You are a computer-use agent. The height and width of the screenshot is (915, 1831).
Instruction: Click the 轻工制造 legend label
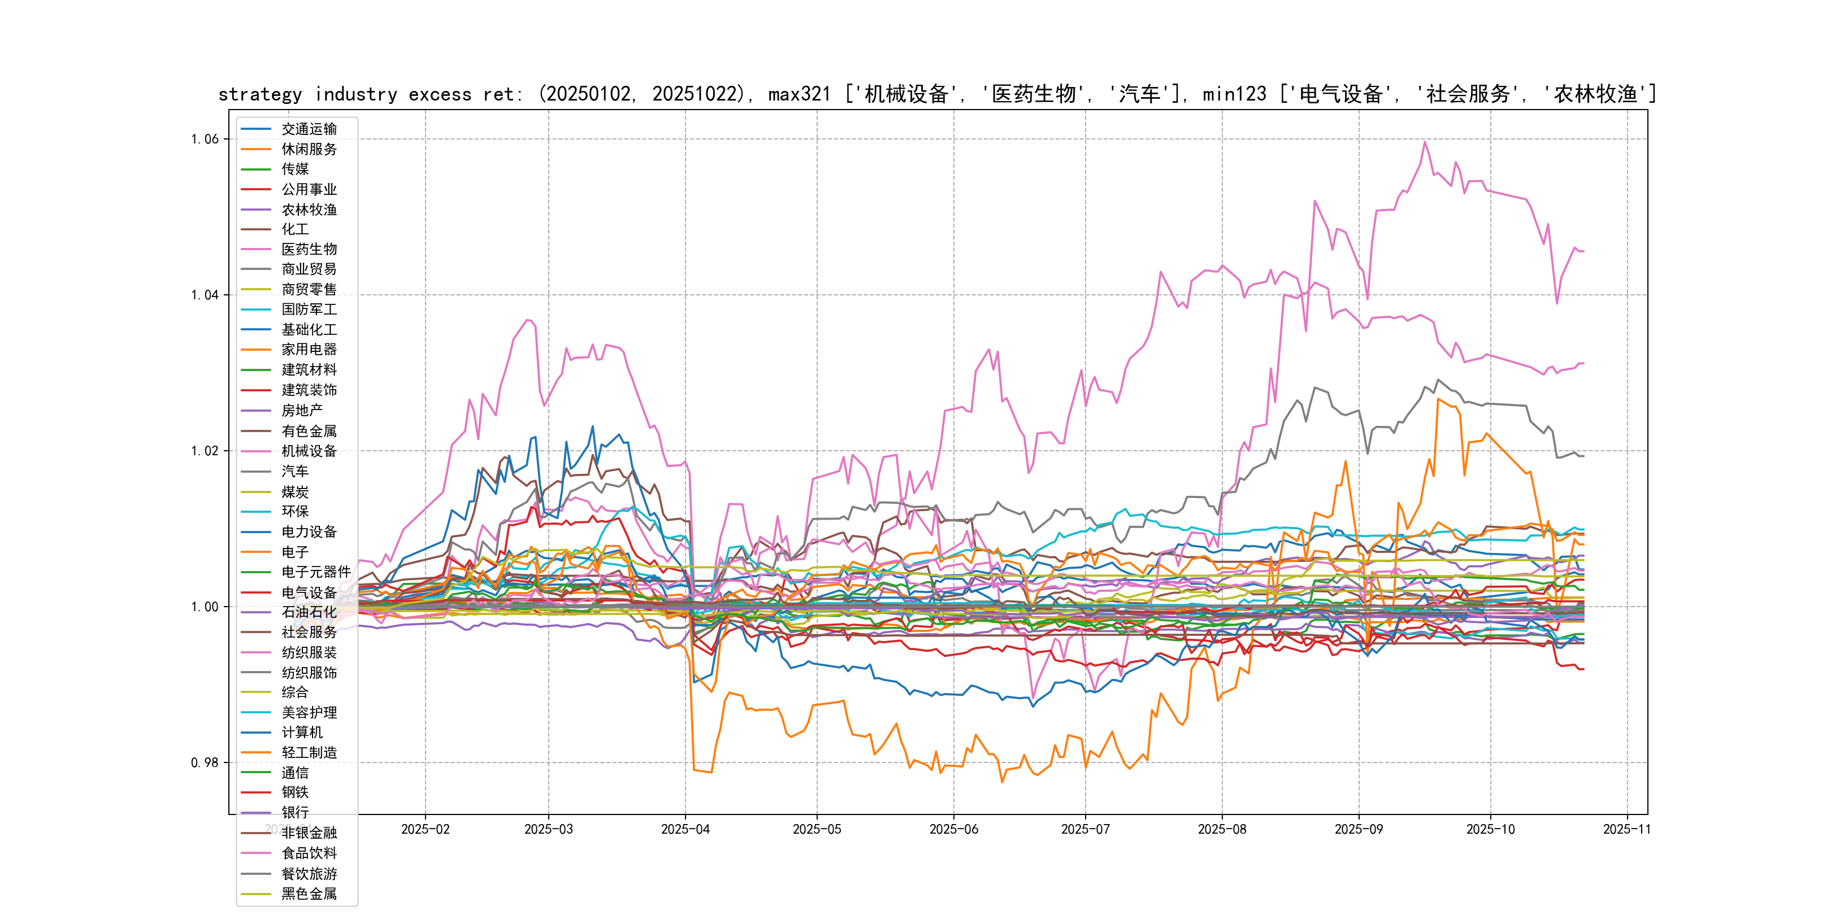pyautogui.click(x=309, y=752)
